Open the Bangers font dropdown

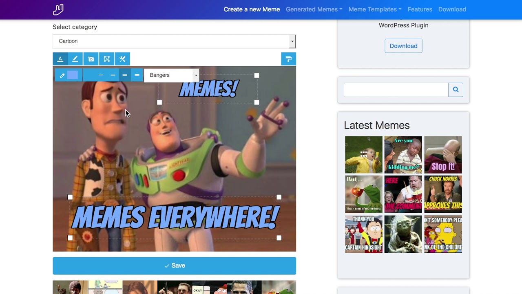click(172, 75)
